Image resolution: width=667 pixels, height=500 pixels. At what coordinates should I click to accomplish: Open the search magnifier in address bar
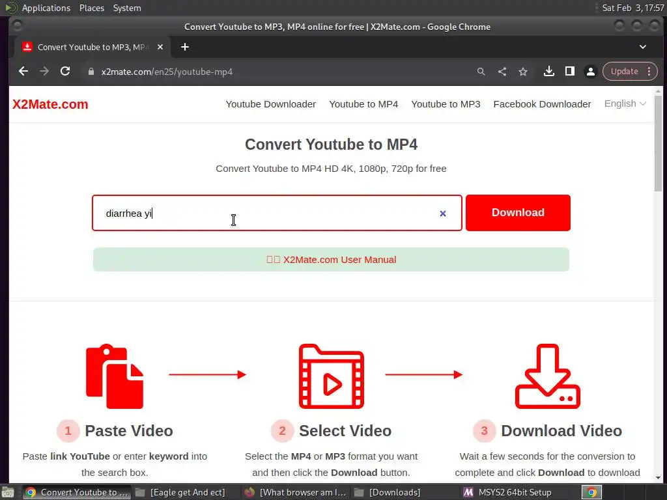pyautogui.click(x=481, y=72)
